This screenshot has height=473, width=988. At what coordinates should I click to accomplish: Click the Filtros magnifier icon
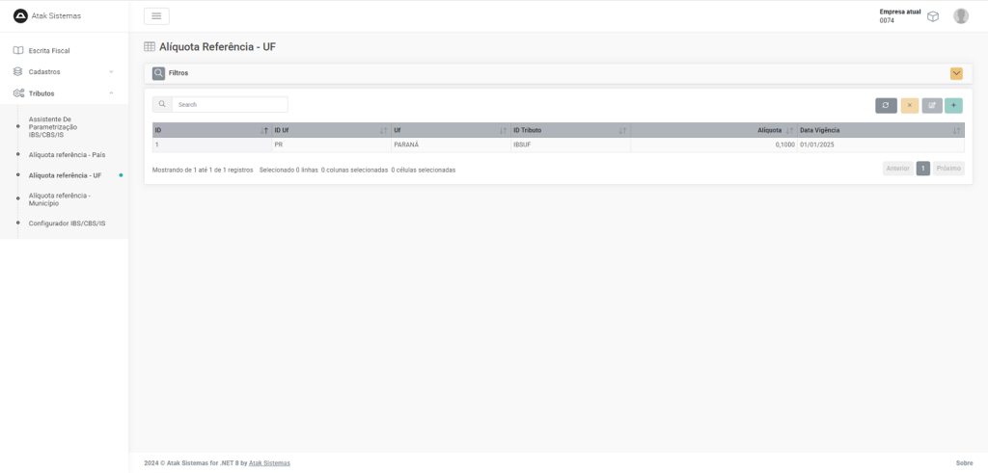click(158, 73)
